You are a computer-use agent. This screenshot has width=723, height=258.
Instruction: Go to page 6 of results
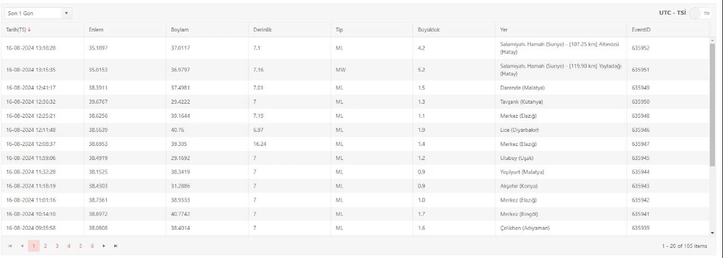pyautogui.click(x=92, y=246)
